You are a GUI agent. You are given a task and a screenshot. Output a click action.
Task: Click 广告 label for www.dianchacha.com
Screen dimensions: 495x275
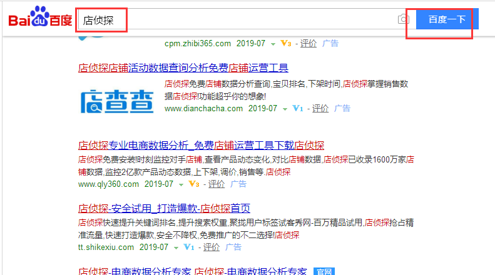point(342,109)
